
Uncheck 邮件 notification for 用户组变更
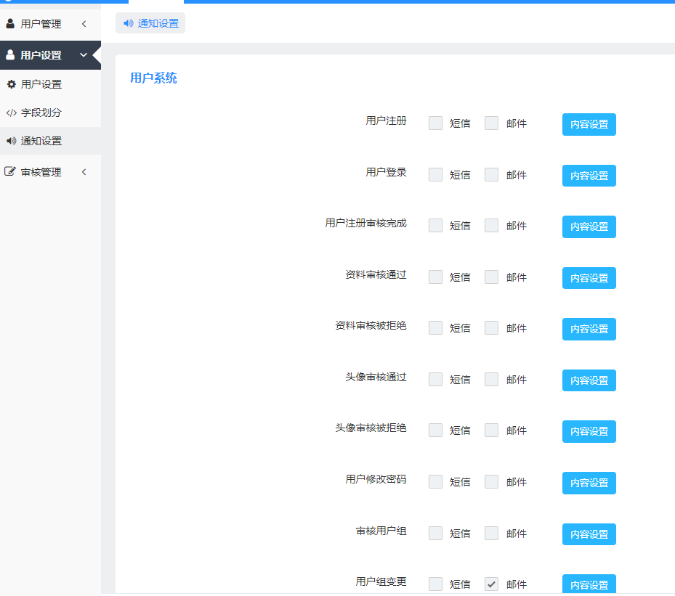click(x=492, y=584)
